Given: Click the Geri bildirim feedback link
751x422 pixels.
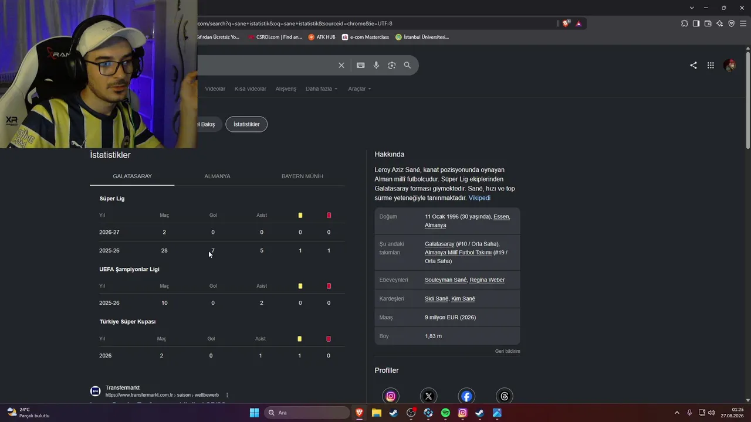Looking at the screenshot, I should (x=508, y=352).
